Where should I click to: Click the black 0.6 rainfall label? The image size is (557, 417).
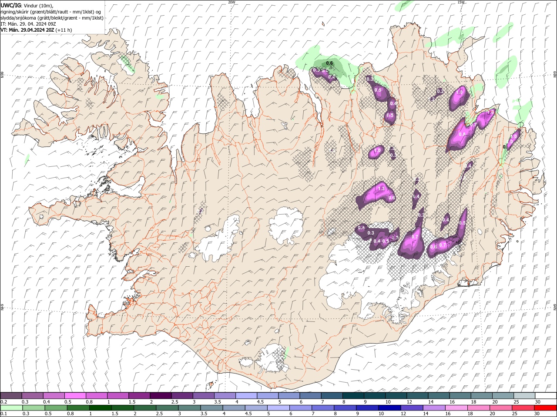[x=329, y=63]
